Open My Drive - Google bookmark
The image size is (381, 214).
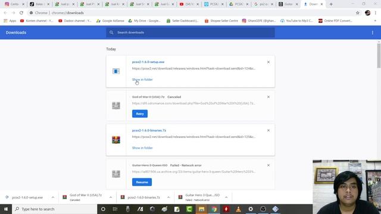(144, 21)
